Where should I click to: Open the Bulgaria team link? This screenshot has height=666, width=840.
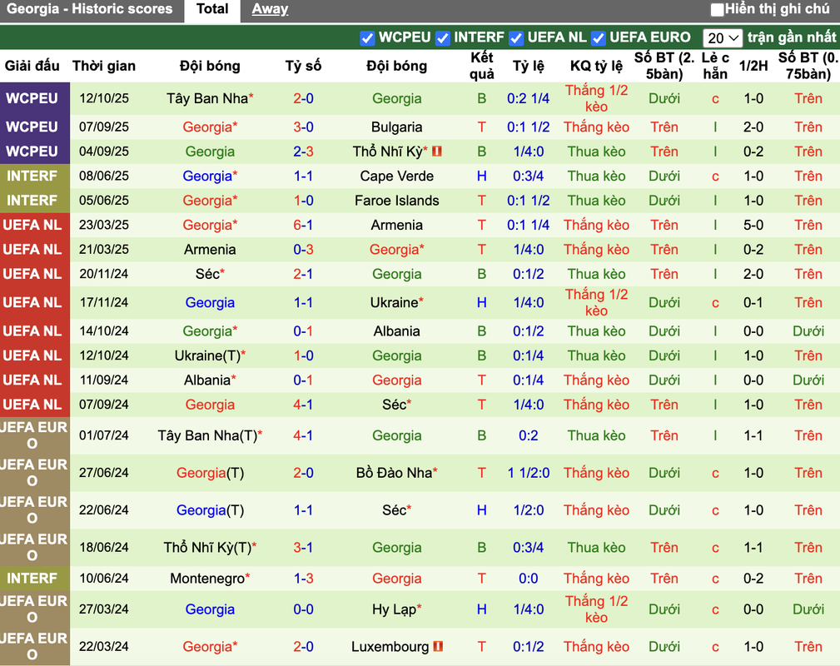[x=396, y=127]
